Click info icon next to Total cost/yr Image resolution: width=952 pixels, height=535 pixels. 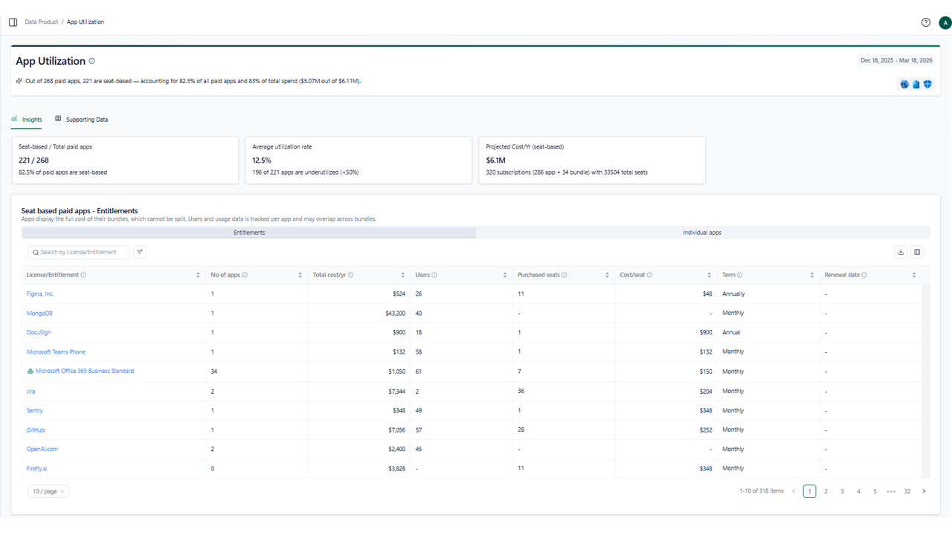coord(351,275)
